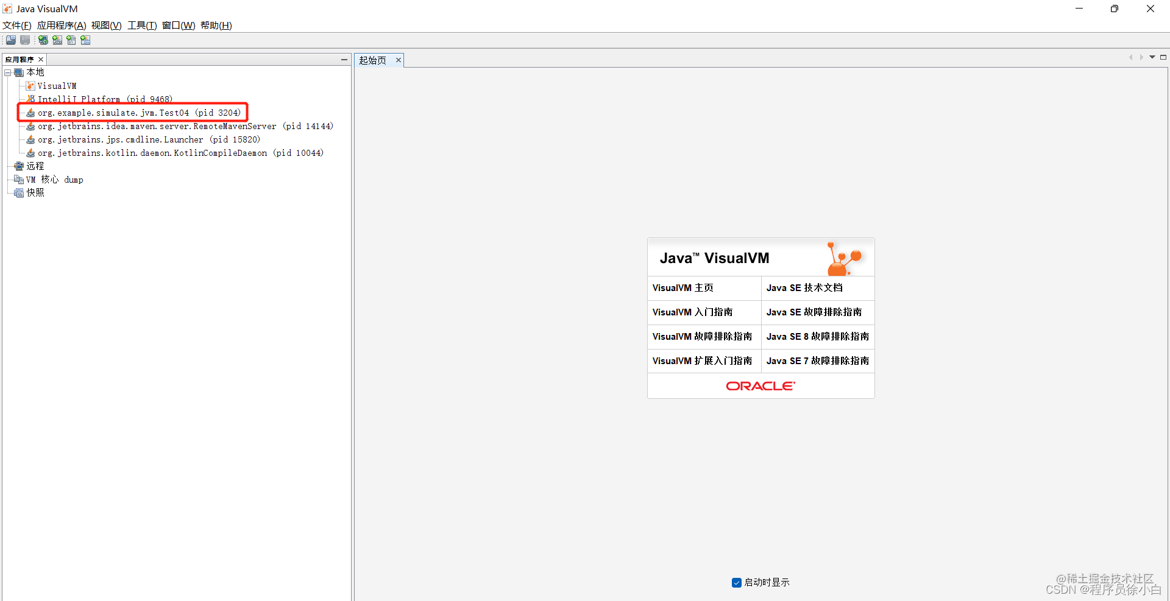Open the 视图(V) menu
The width and height of the screenshot is (1170, 601).
coord(107,26)
